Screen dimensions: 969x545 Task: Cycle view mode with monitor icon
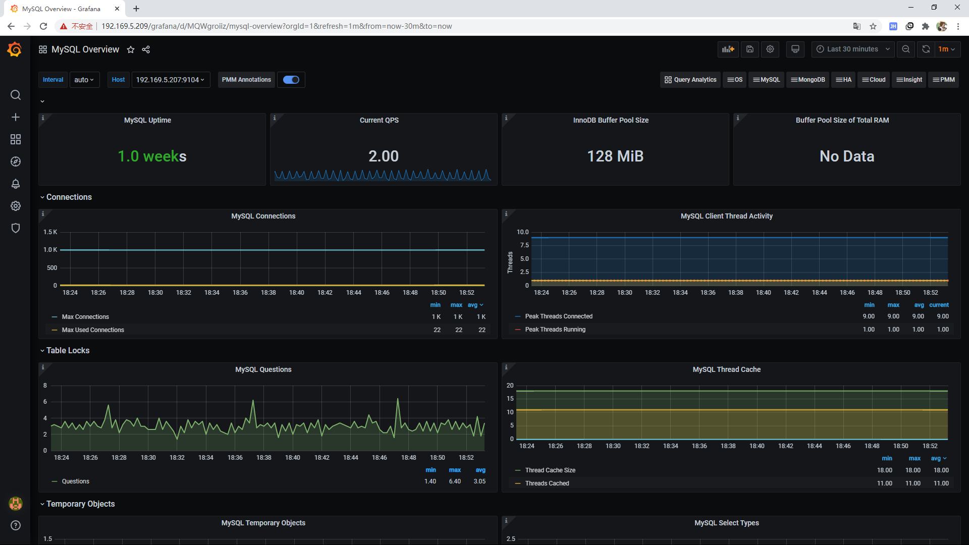[x=795, y=49]
